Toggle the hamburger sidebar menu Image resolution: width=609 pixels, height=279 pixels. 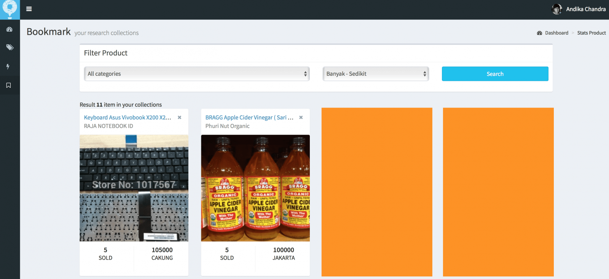pyautogui.click(x=29, y=9)
